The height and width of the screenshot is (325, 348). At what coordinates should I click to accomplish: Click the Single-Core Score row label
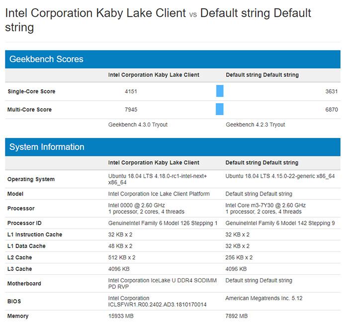coord(31,91)
